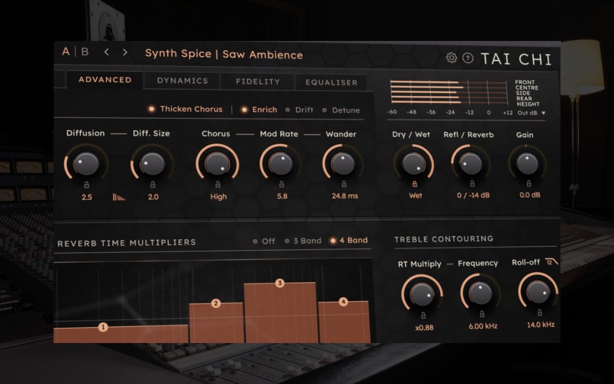The image size is (614, 384).
Task: Select 3 Band reverb multipliers
Action: [x=303, y=241]
